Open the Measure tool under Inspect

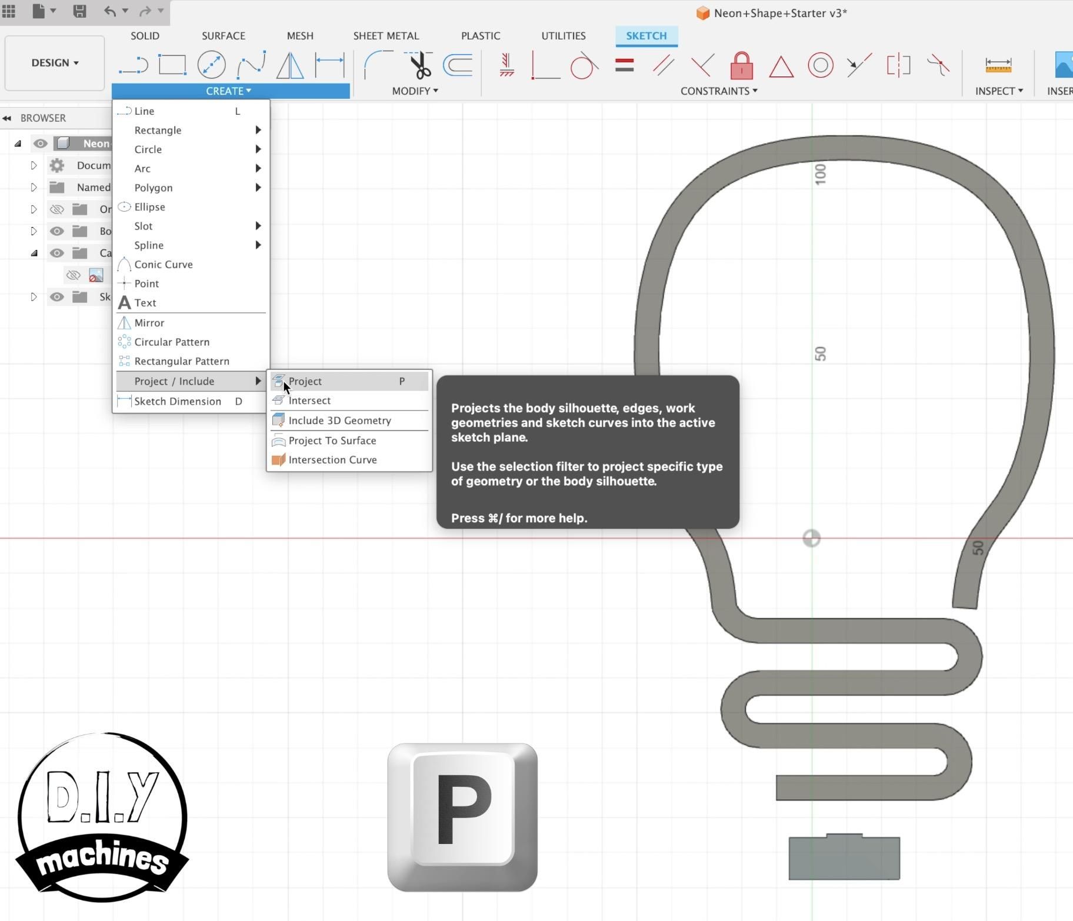[998, 65]
